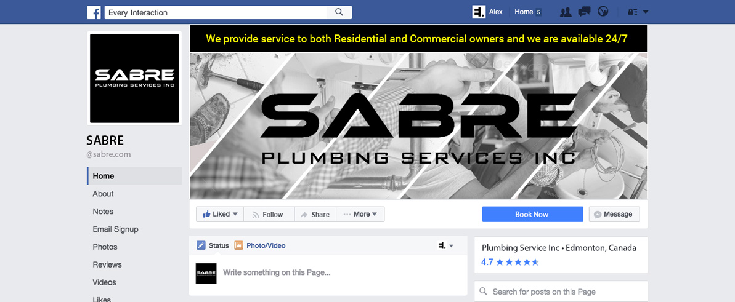Open the account settings dropdown arrow
Viewport: 735px width, 302px height.
click(x=646, y=12)
